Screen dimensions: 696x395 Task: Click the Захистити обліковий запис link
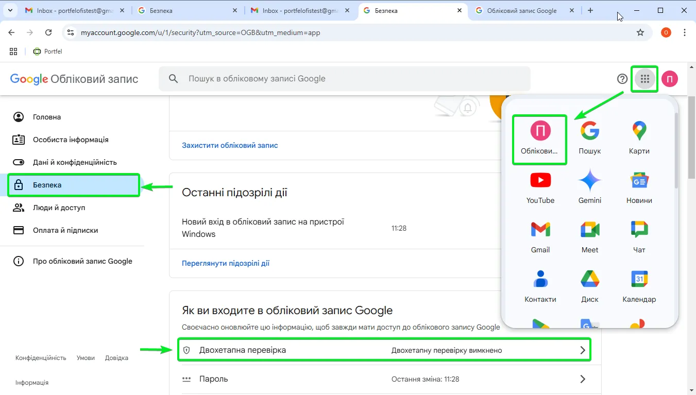[x=230, y=145]
